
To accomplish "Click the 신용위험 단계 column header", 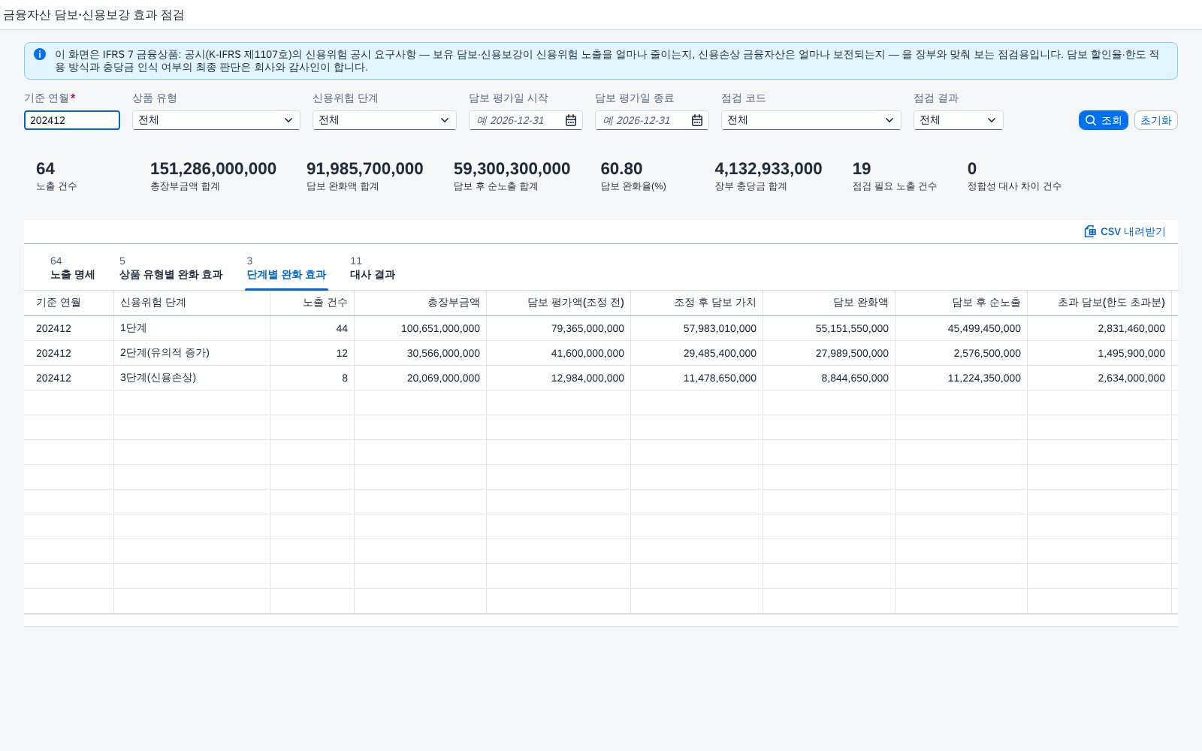I will point(192,303).
